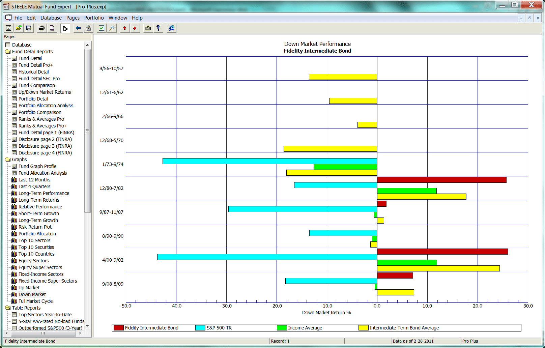Click the tree scrollbar down arrow

pos(87,326)
